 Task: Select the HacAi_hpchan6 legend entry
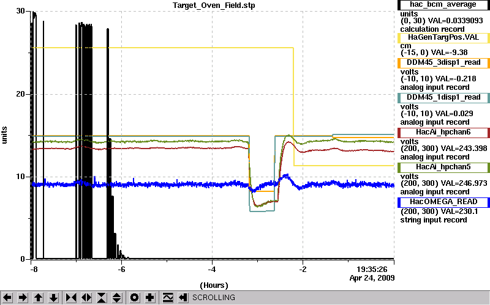coord(443,133)
